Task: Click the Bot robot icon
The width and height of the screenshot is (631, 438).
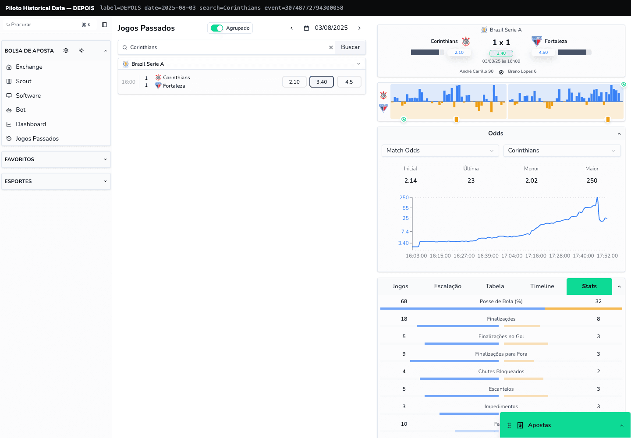Action: click(9, 110)
